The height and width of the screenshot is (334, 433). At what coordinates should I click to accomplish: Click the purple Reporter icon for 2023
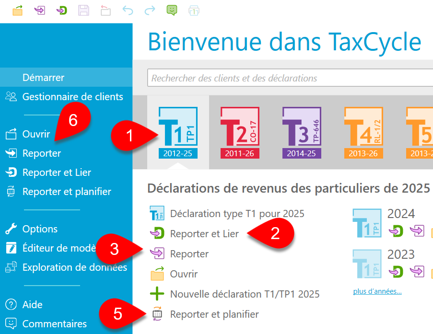pyautogui.click(x=417, y=272)
